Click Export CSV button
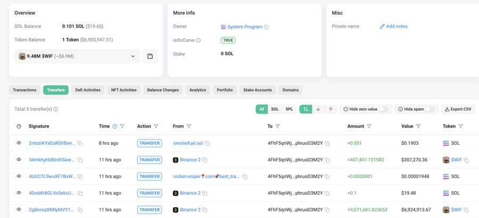 click(x=457, y=109)
